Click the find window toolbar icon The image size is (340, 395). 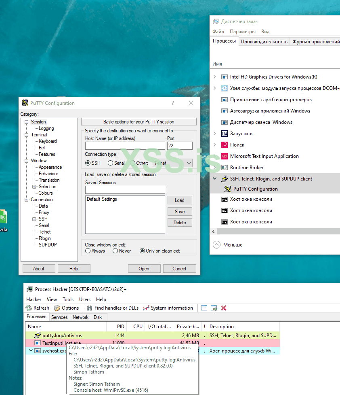coord(214,308)
